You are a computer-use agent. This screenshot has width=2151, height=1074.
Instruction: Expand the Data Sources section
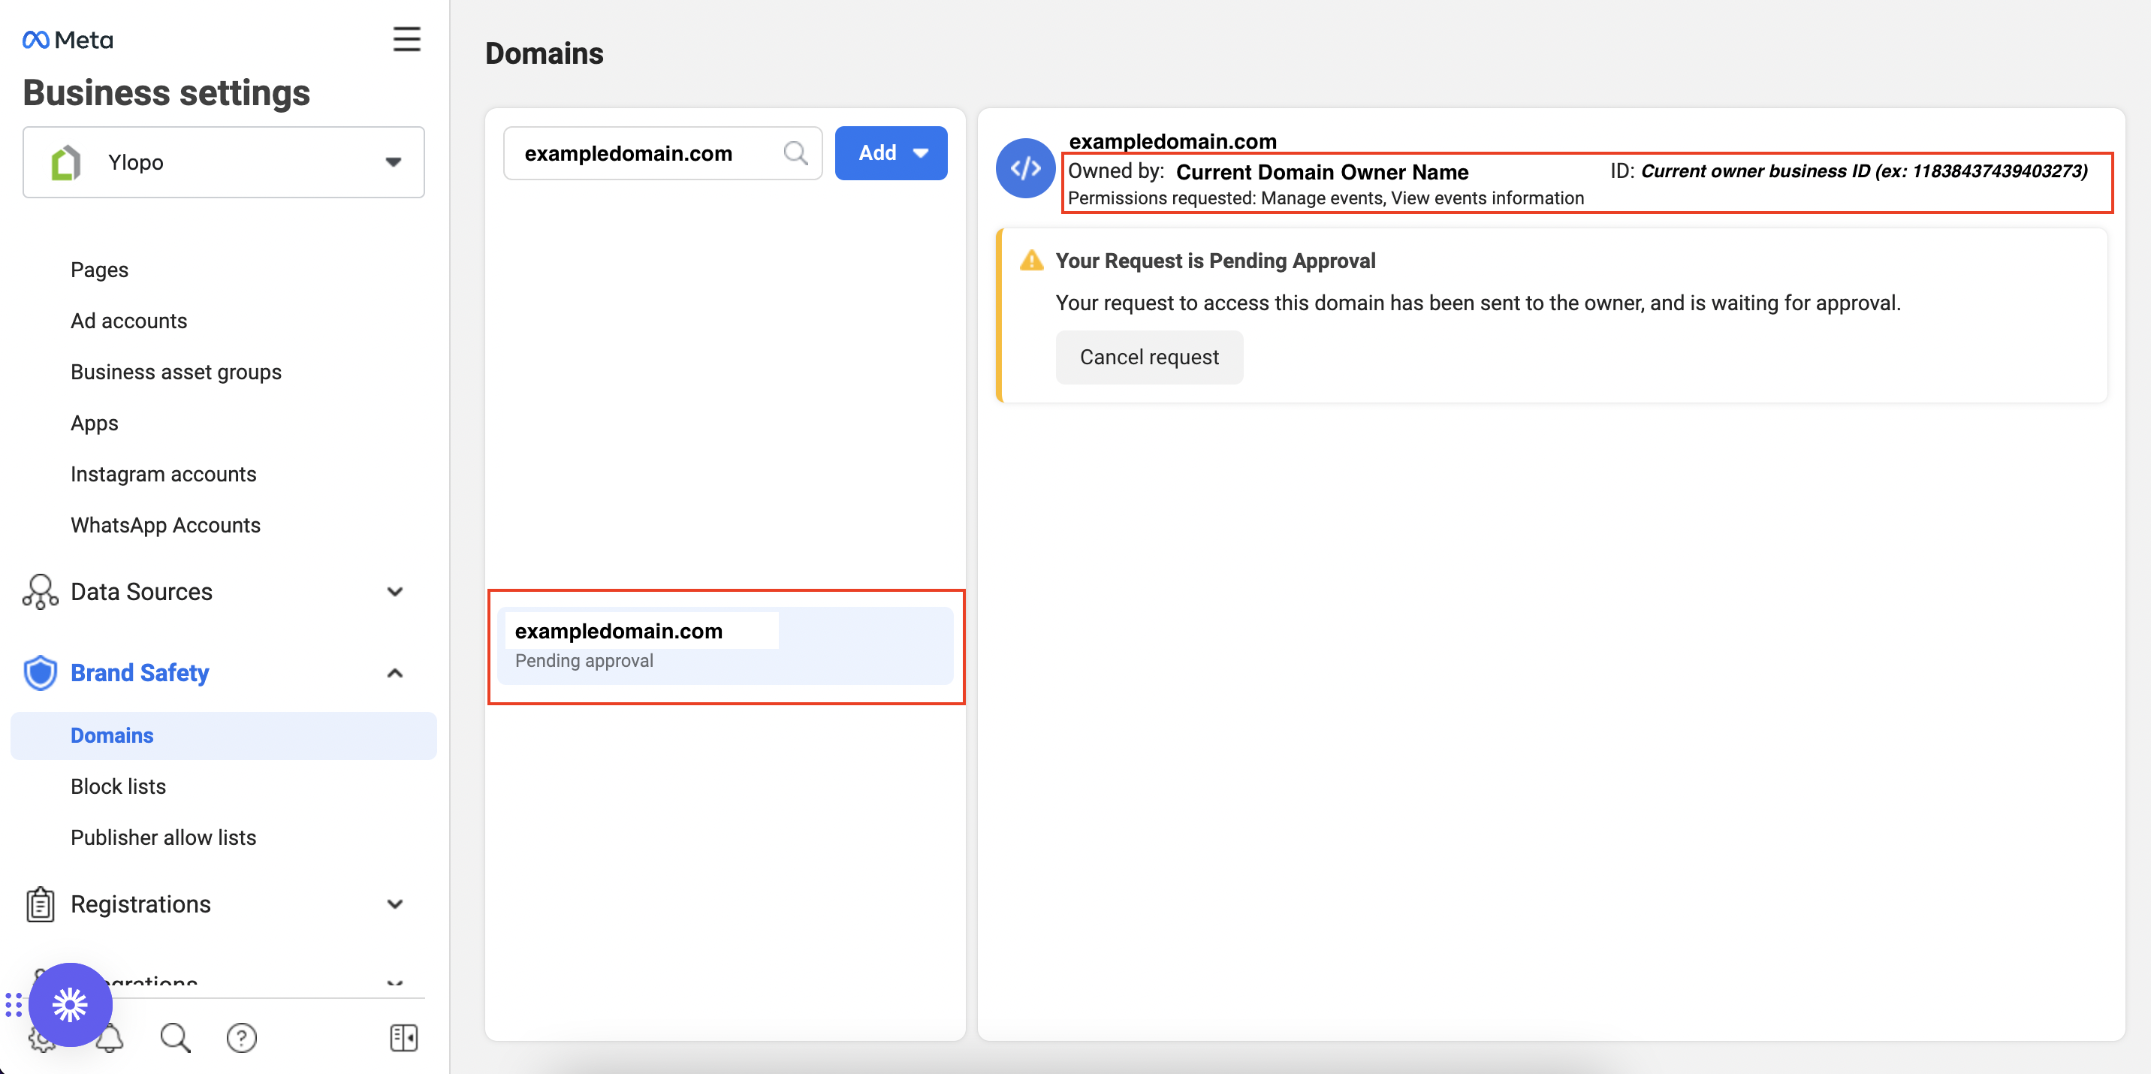point(394,591)
